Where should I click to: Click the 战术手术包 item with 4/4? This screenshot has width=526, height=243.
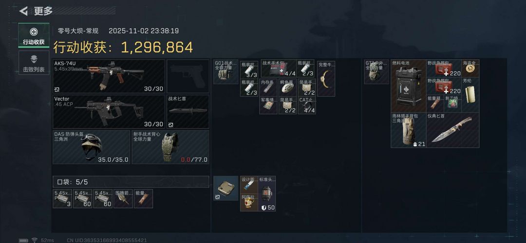click(x=279, y=69)
